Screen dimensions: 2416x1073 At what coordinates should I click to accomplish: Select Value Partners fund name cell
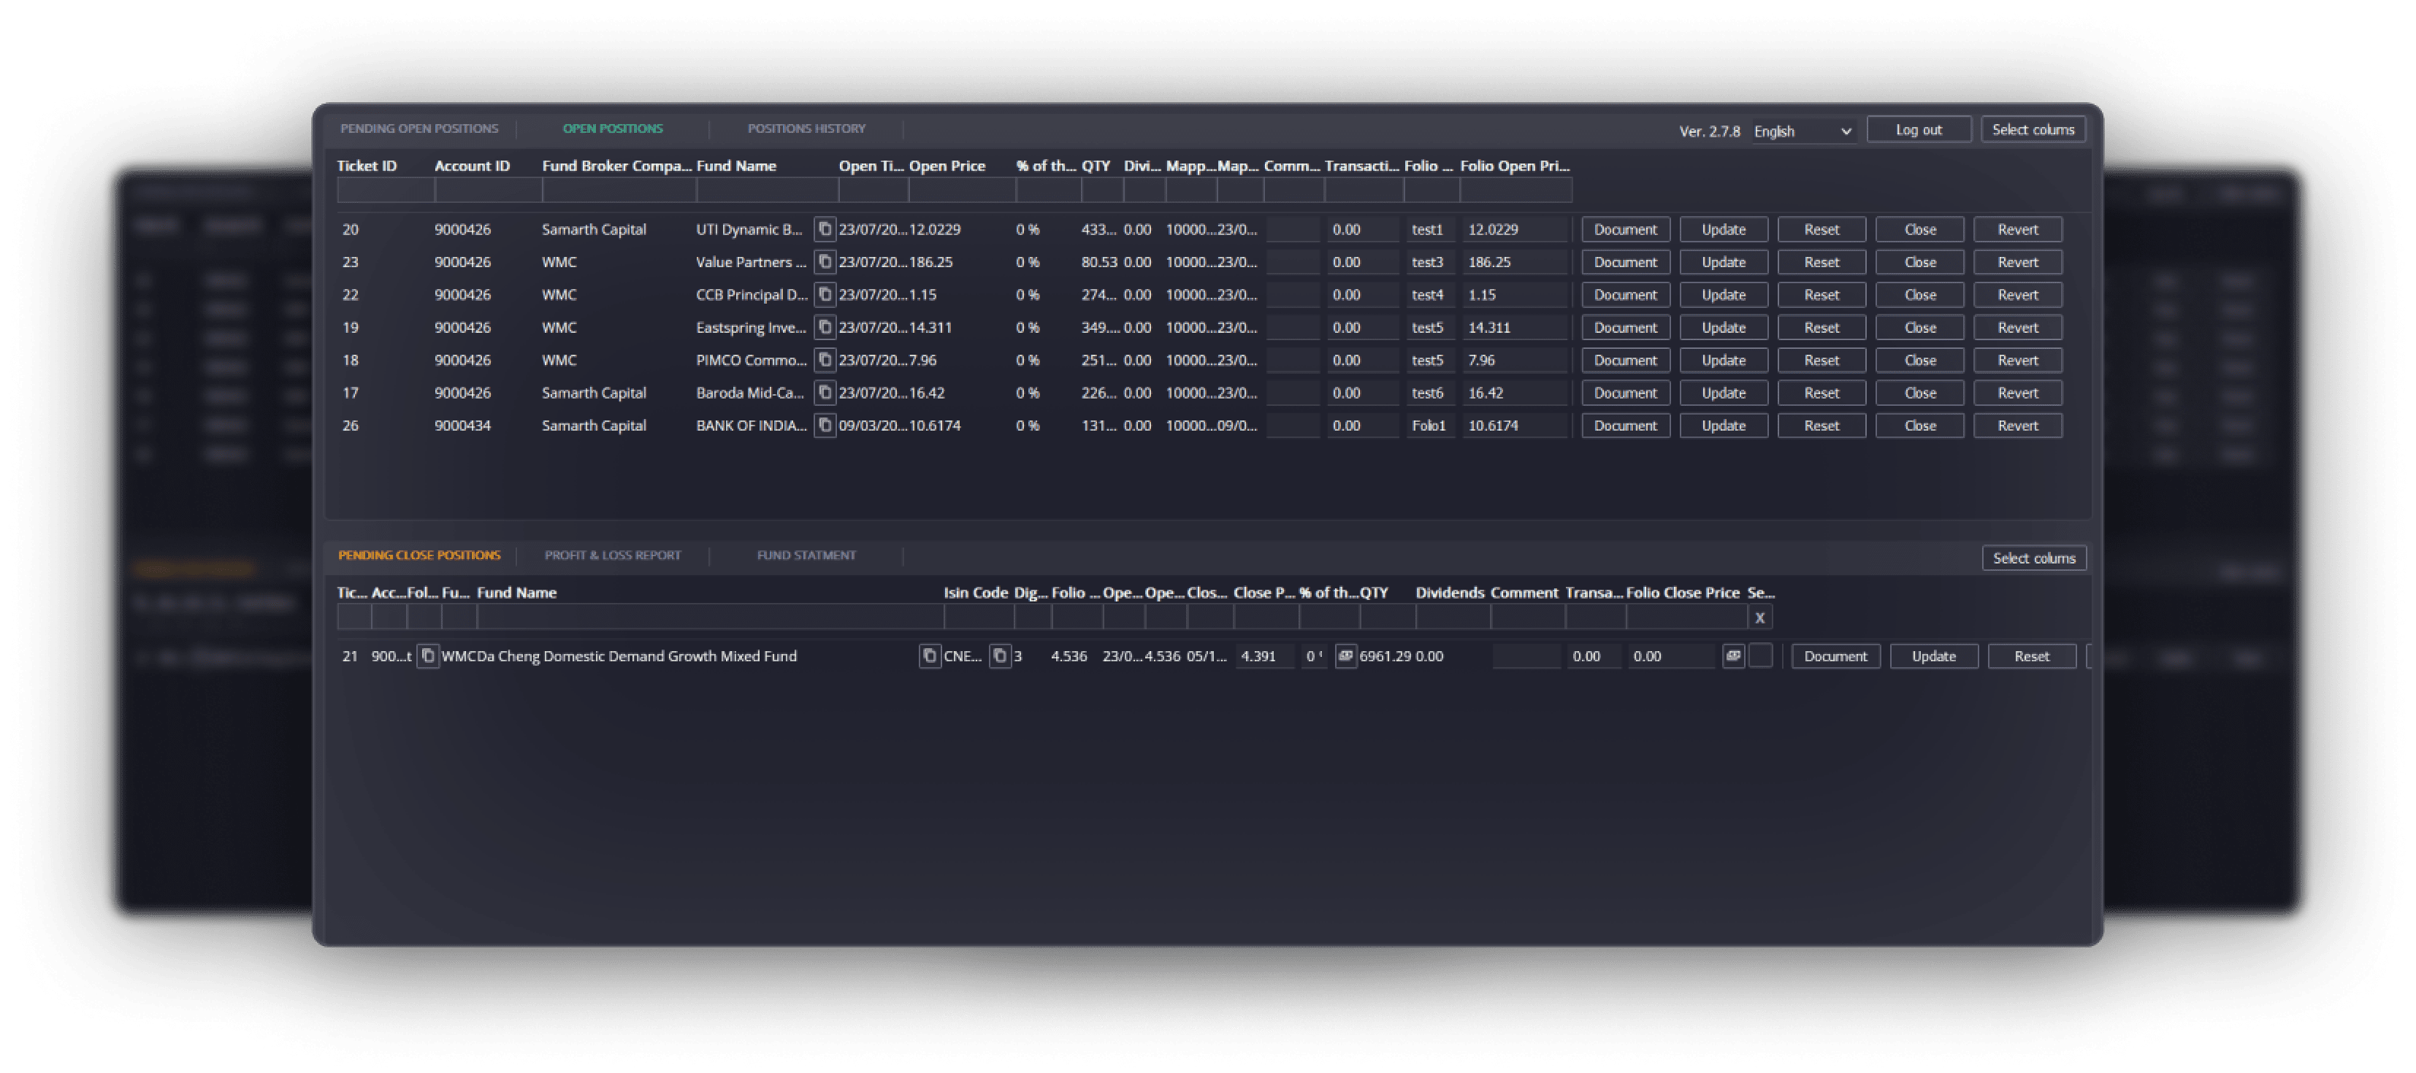click(750, 262)
